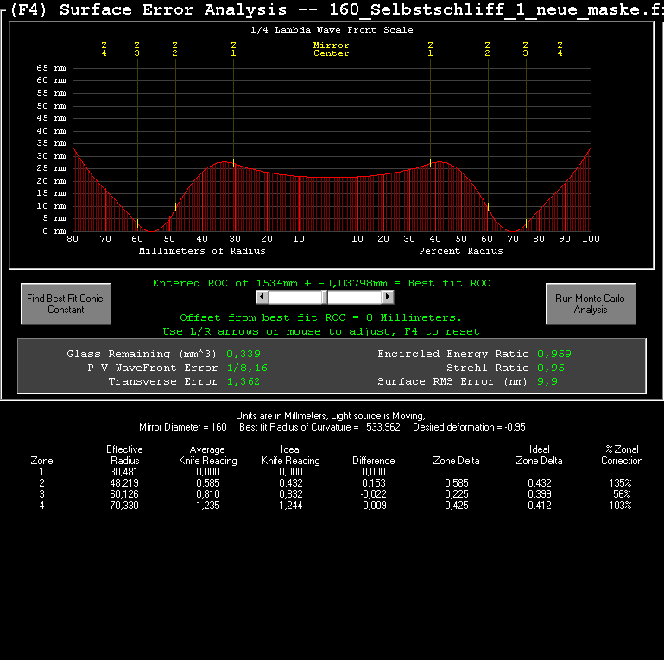Click Zone 3 zone delta 0,225
Image resolution: width=664 pixels, height=660 pixels.
click(457, 494)
